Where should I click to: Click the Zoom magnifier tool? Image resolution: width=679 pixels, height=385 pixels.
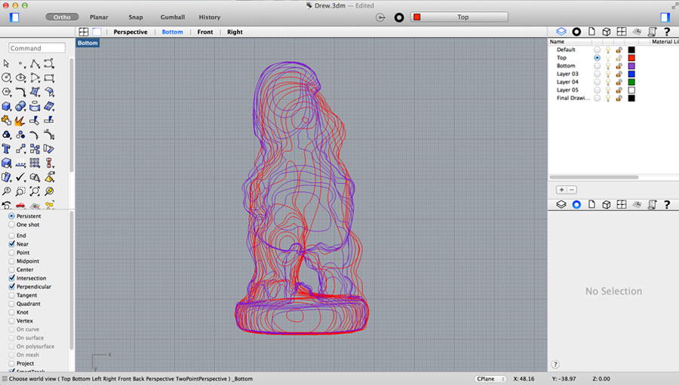[6, 191]
